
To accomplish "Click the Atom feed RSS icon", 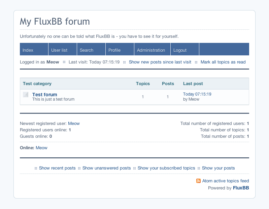I will pos(198,181).
